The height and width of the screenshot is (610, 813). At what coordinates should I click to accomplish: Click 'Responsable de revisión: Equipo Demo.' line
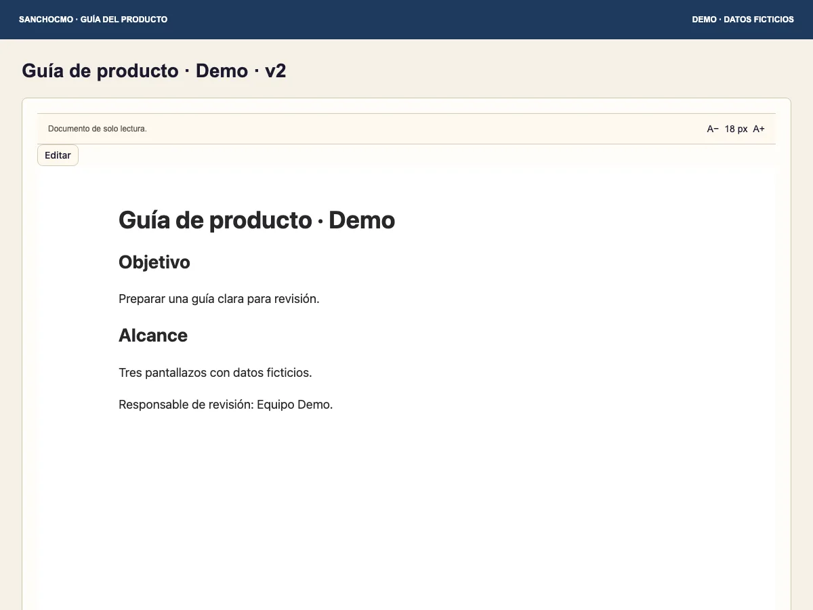[x=226, y=405]
